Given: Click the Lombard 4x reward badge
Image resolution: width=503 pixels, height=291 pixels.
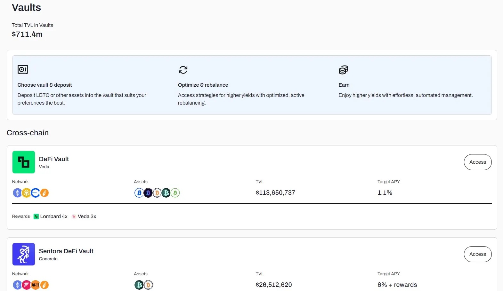Looking at the screenshot, I should click(51, 216).
